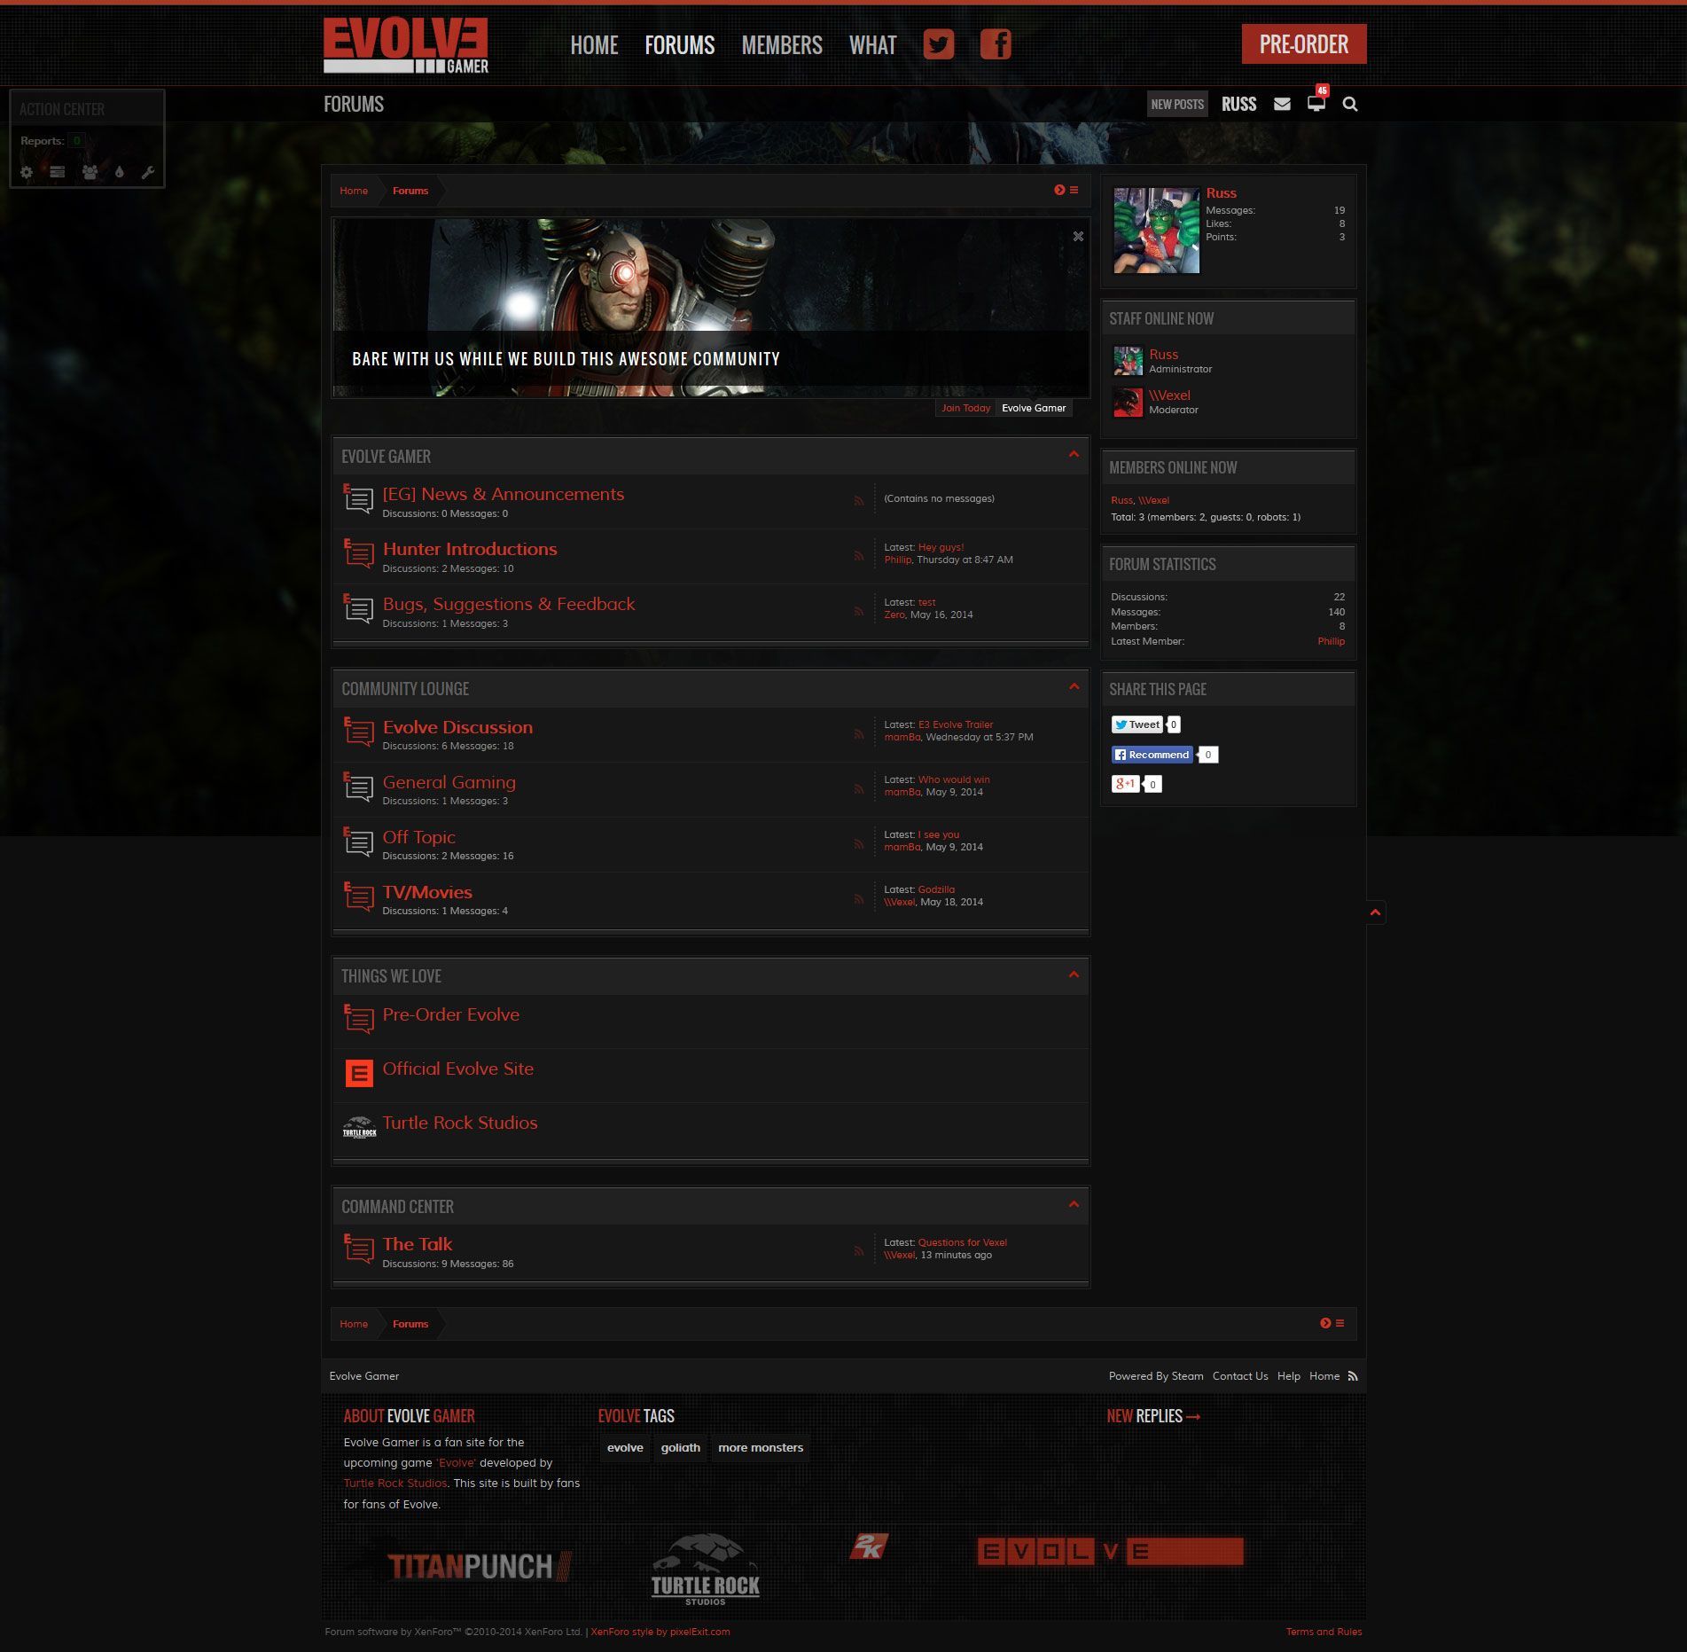Viewport: 1687px width, 1652px height.
Task: Open the bottom breadcrumb quick navigation menu
Action: tap(1332, 1323)
